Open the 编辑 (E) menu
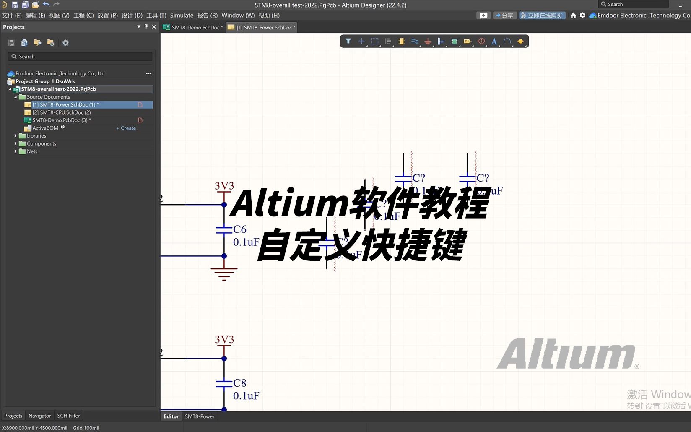This screenshot has width=691, height=432. click(35, 15)
